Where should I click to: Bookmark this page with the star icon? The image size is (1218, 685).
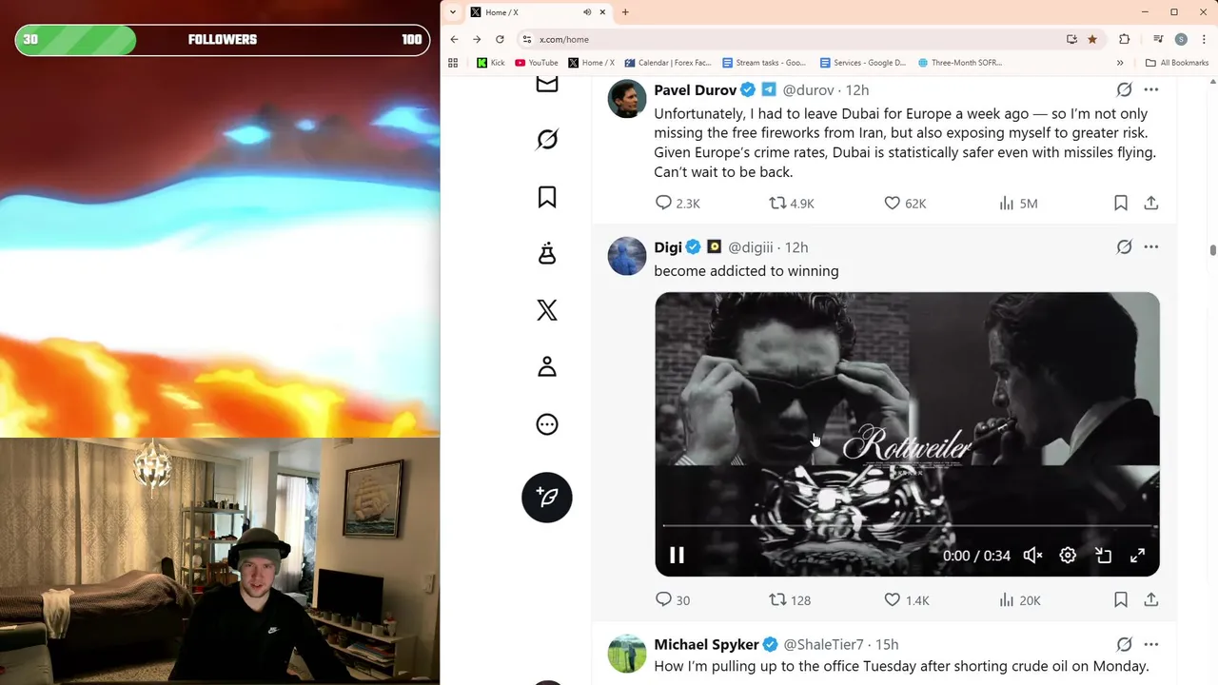pos(1092,39)
